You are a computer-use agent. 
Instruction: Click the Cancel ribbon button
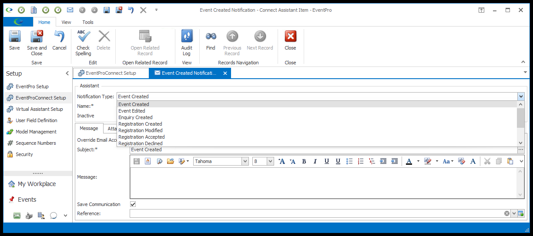click(59, 41)
